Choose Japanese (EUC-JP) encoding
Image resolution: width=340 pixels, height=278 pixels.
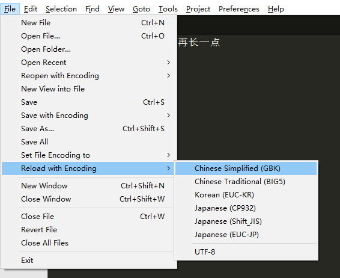[x=246, y=235]
